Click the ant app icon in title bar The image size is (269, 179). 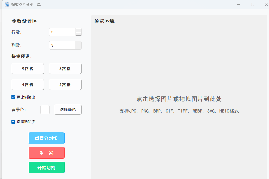[7, 4]
